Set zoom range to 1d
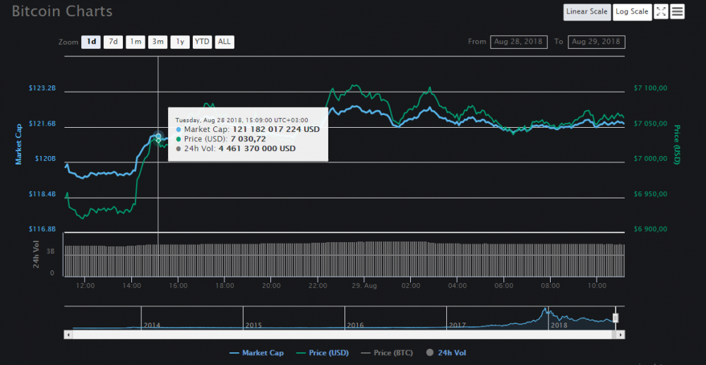 (x=91, y=42)
